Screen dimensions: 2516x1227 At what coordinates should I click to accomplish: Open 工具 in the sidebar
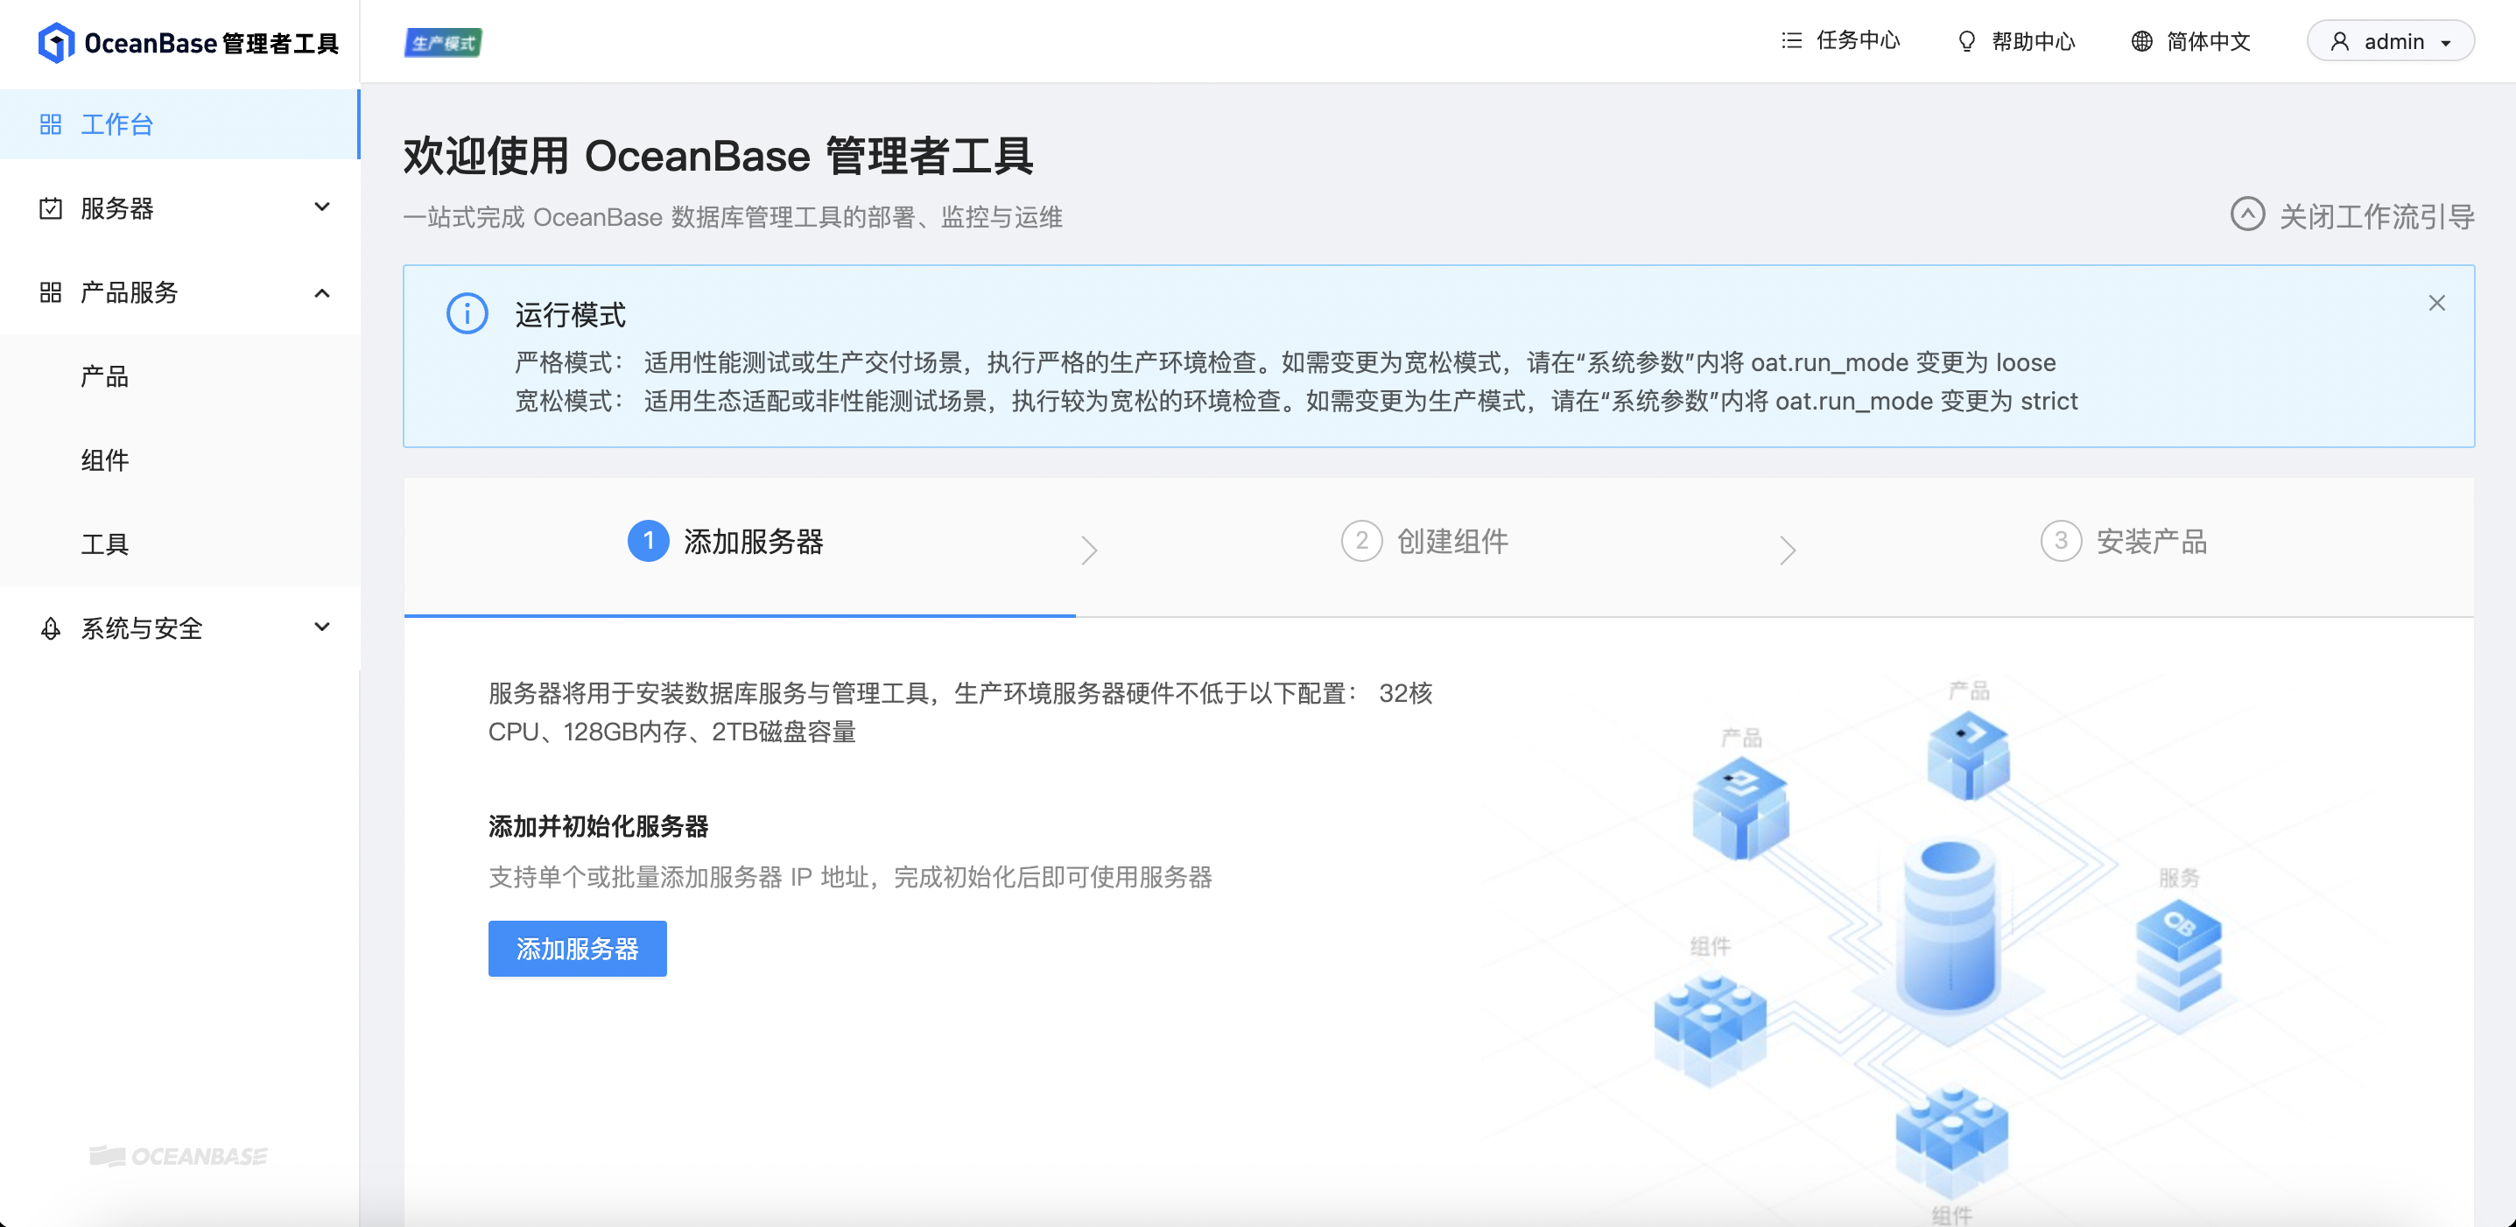pos(104,543)
